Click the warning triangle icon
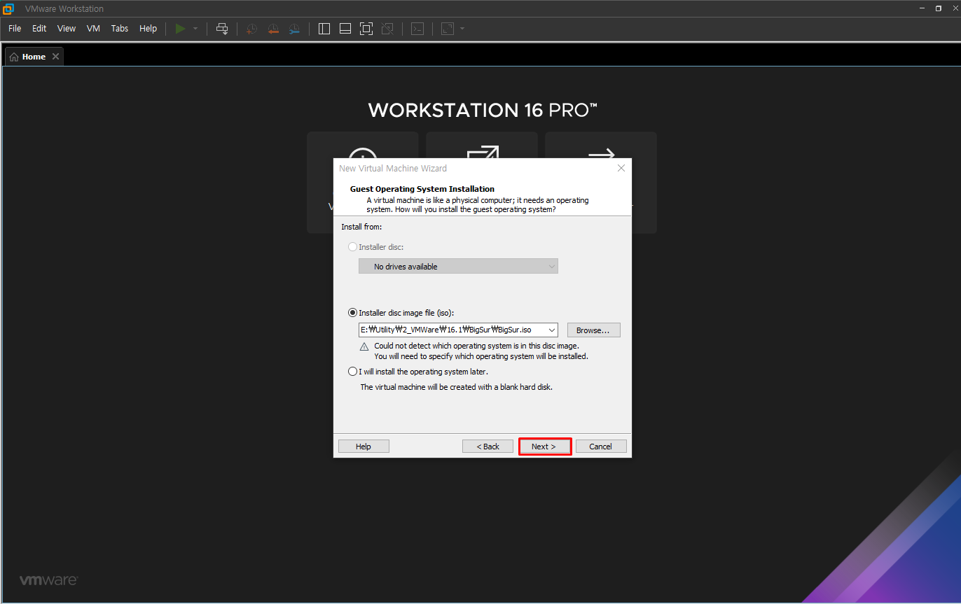This screenshot has height=604, width=961. (364, 346)
